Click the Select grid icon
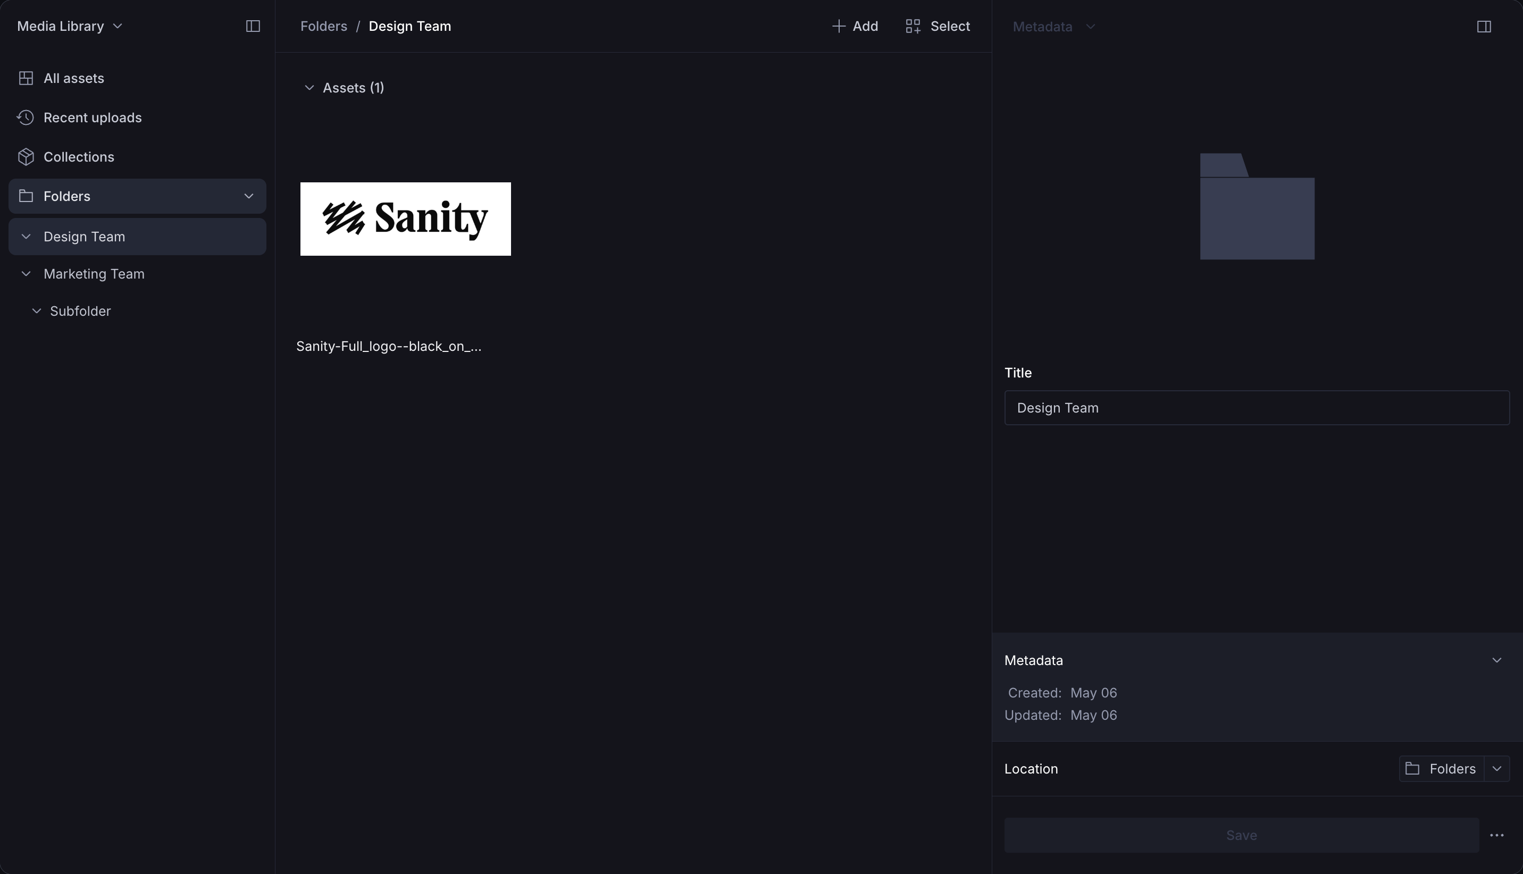 (x=913, y=27)
